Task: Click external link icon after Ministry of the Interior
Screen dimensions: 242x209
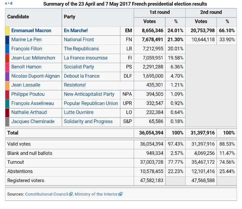Action: (x=120, y=194)
